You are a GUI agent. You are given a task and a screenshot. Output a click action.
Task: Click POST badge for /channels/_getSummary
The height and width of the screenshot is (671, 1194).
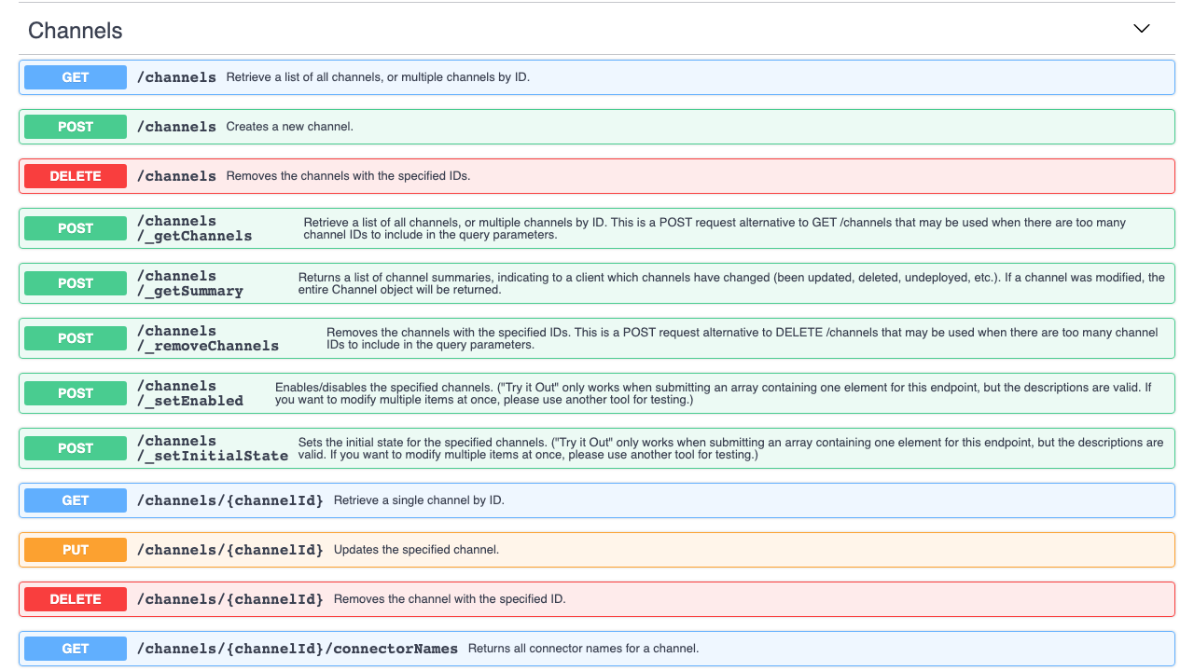(76, 283)
